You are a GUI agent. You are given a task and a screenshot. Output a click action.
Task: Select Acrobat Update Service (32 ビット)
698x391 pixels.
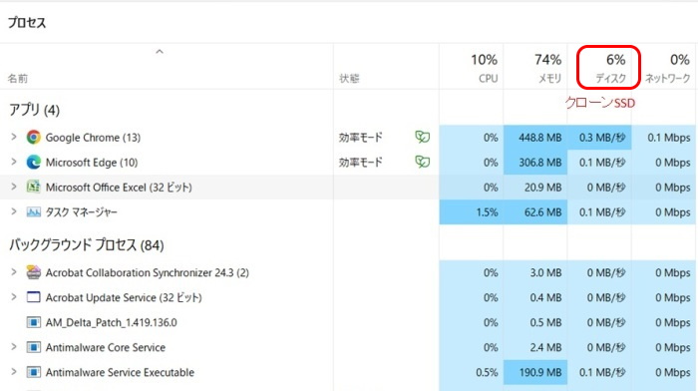click(124, 298)
